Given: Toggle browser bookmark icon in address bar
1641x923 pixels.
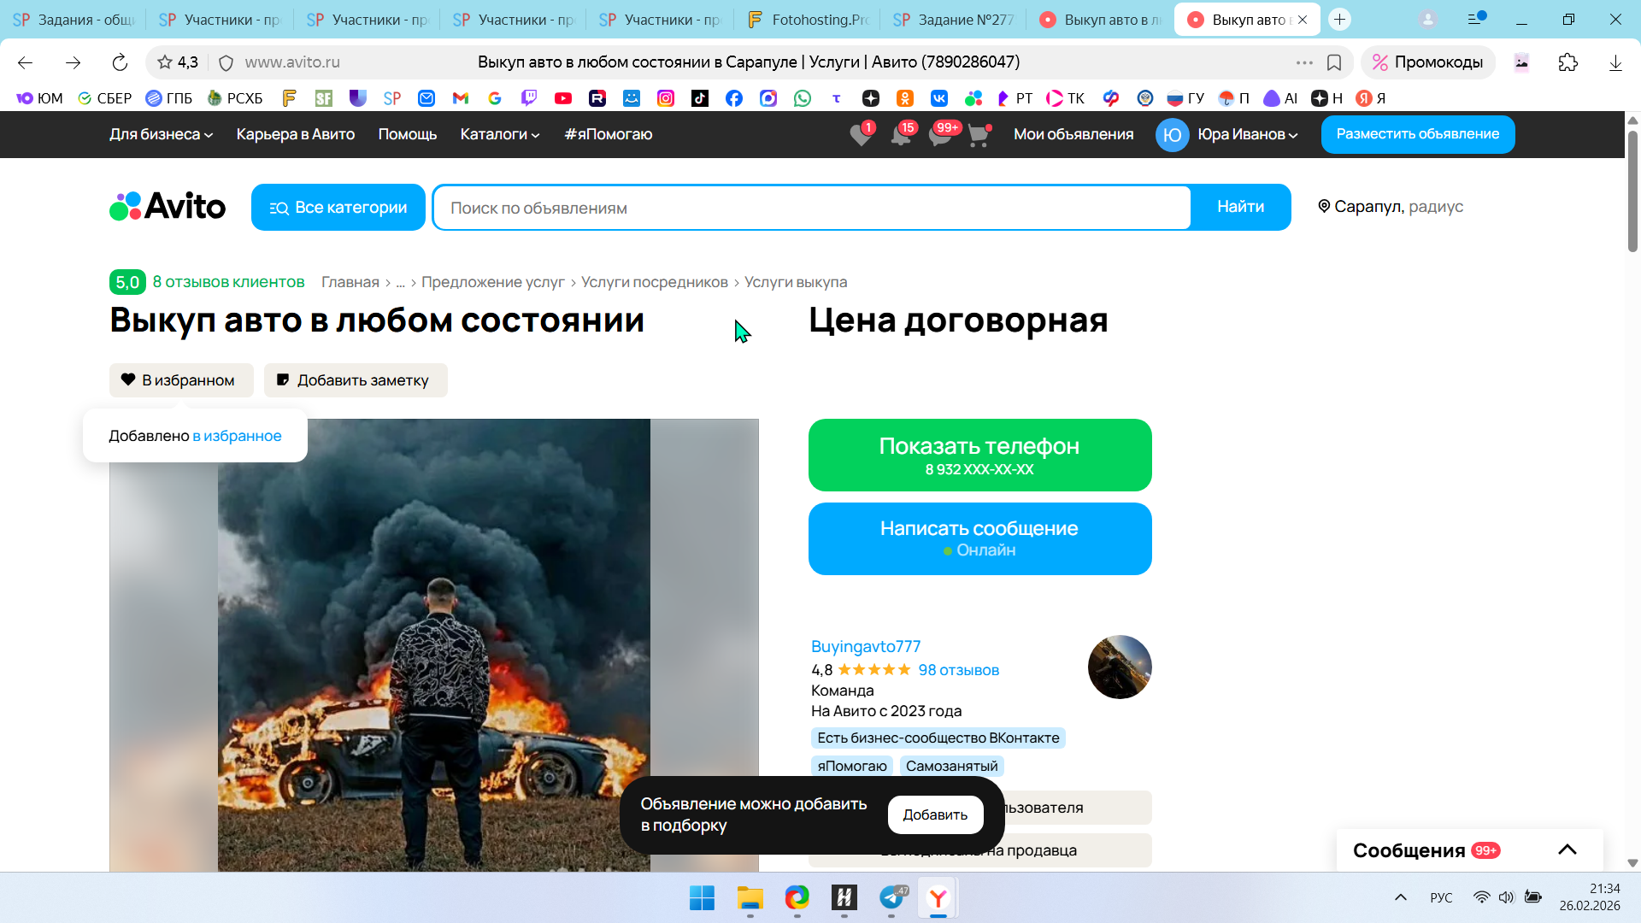Looking at the screenshot, I should (1334, 62).
